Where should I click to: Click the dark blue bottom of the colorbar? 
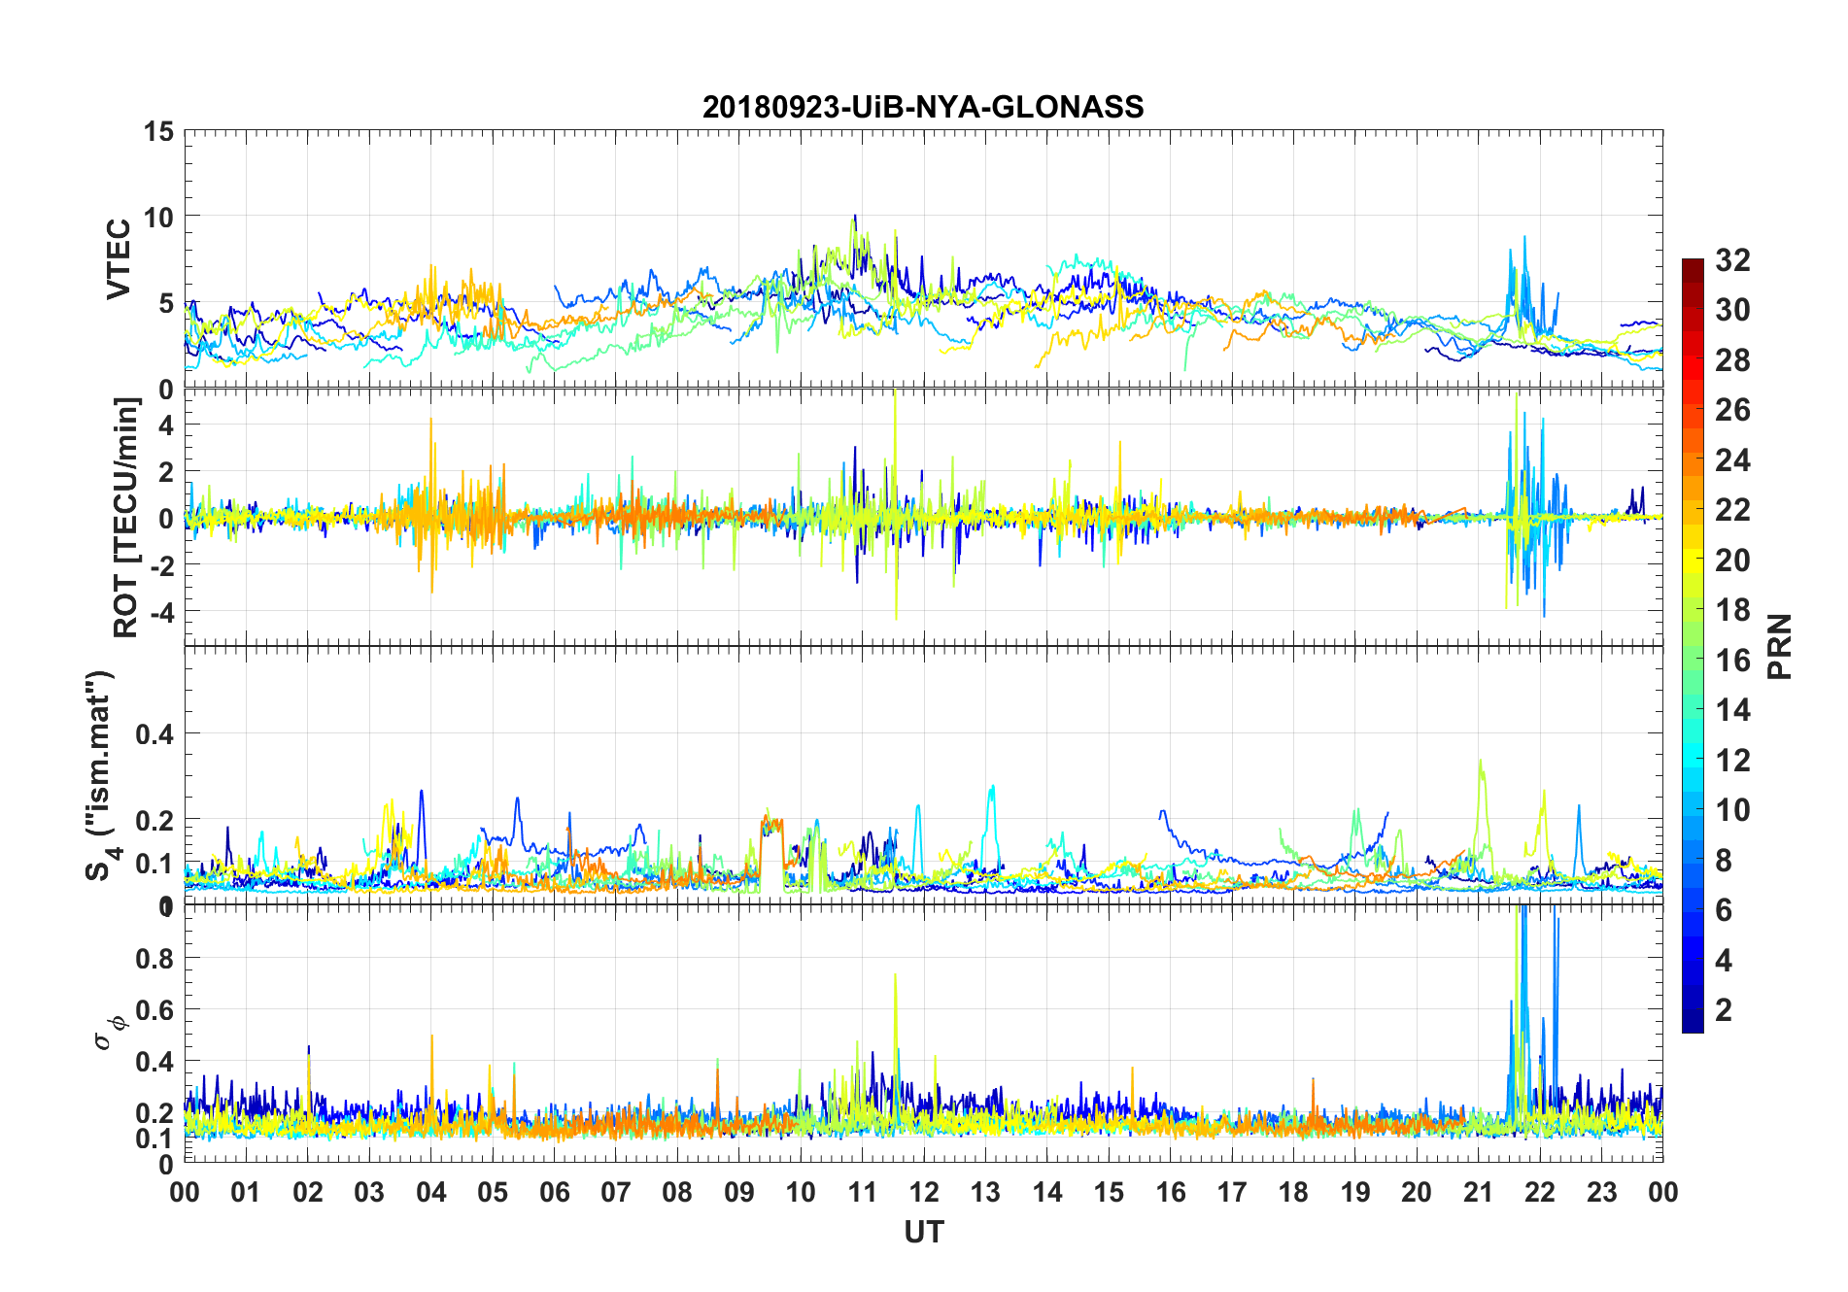pyautogui.click(x=1693, y=1020)
